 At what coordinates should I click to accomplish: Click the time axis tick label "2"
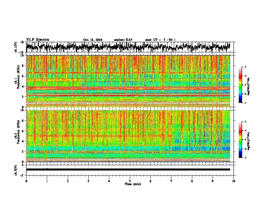pos(68,181)
